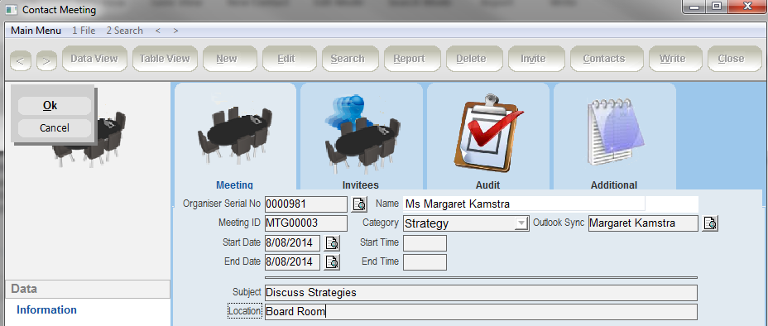Open the Main Menu
Screen dimensions: 768x326
(x=36, y=31)
